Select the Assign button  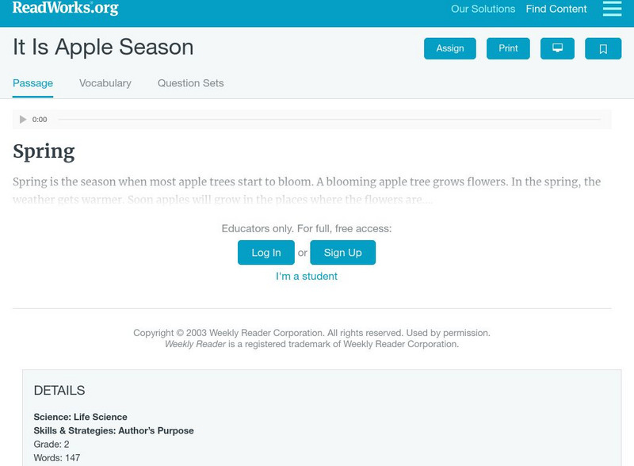(449, 48)
